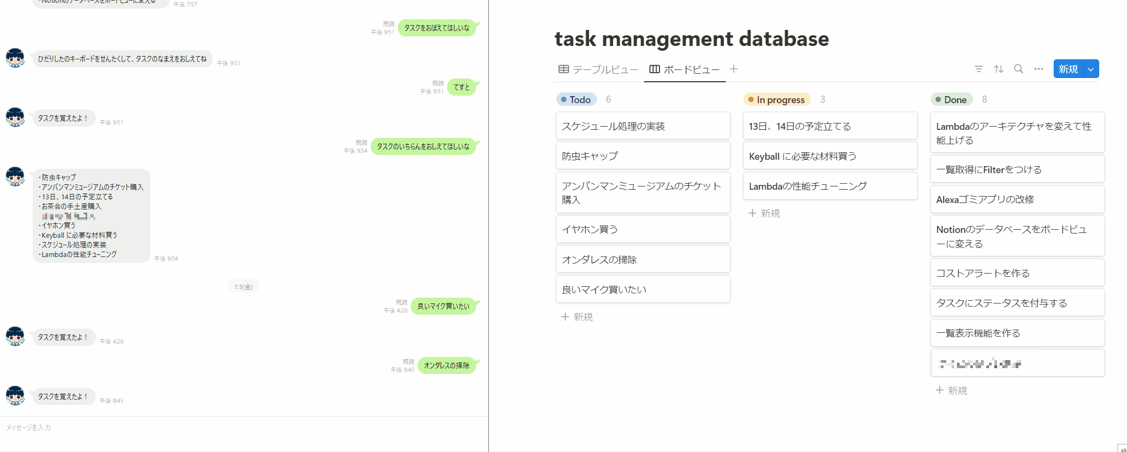Open the search magnifier icon
This screenshot has width=1127, height=452.
pyautogui.click(x=1018, y=69)
